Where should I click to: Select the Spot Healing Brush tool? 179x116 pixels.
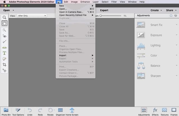(x=4, y=59)
